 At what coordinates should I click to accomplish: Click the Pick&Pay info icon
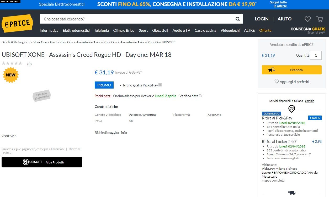click(160, 85)
